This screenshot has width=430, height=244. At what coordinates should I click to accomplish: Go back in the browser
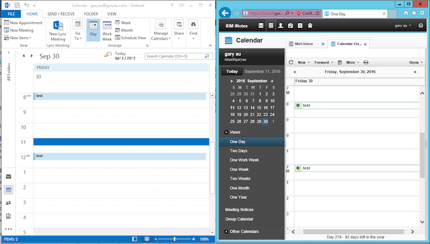click(225, 13)
